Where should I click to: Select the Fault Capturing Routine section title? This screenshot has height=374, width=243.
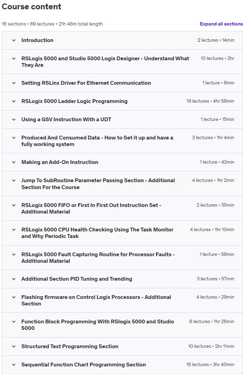click(98, 258)
